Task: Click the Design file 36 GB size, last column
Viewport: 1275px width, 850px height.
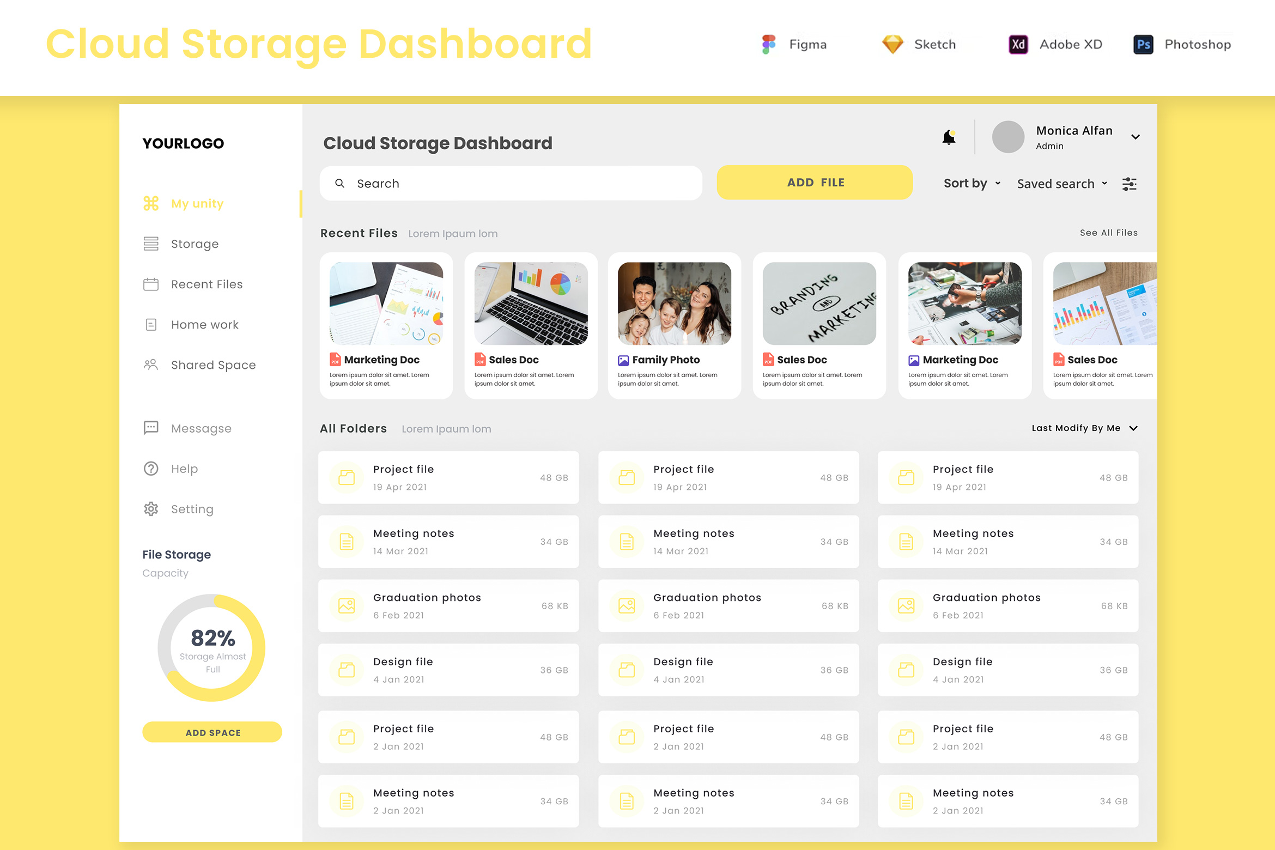Action: click(x=1113, y=670)
